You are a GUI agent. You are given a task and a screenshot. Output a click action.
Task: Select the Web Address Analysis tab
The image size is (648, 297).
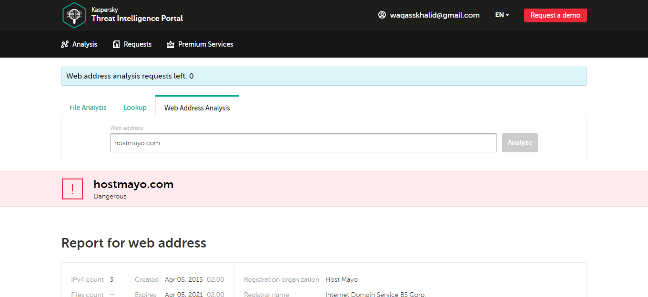[197, 108]
